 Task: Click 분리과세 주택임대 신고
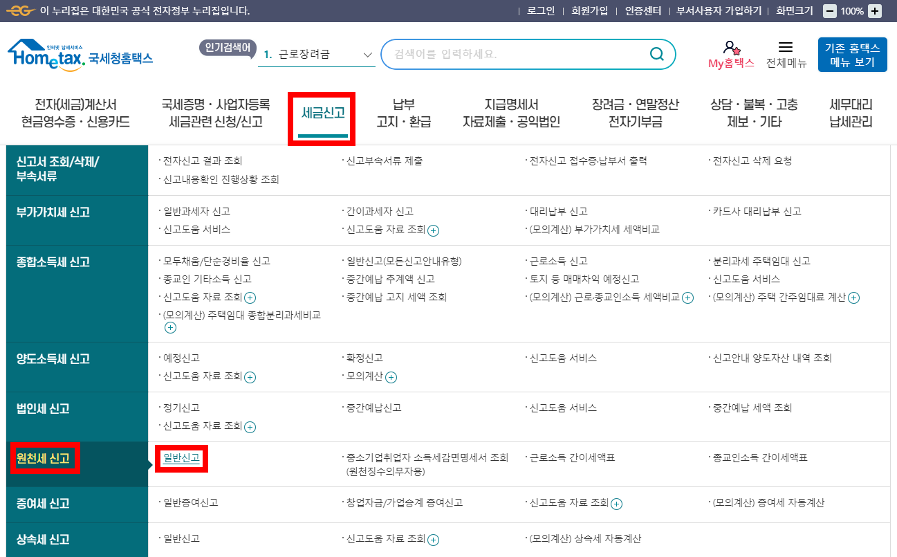tap(761, 262)
